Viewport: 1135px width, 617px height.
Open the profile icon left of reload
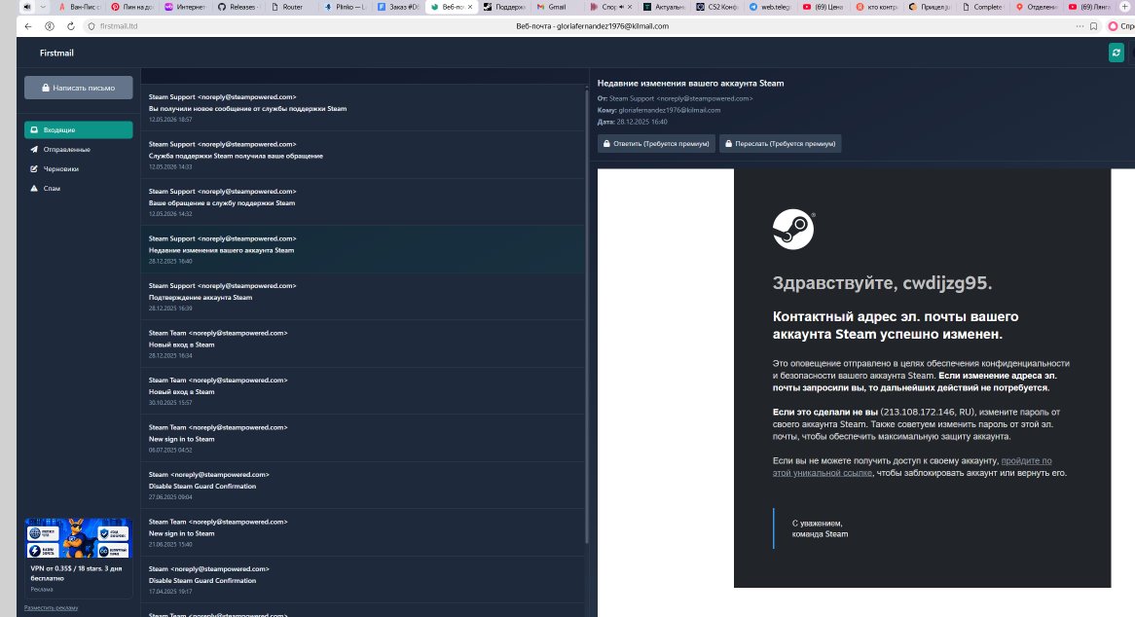50,26
